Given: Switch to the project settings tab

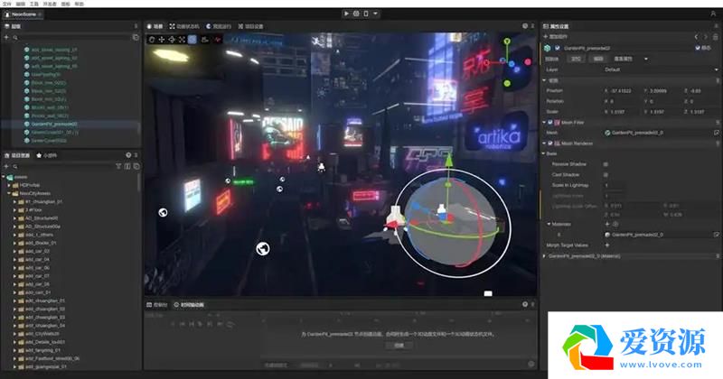Looking at the screenshot, I should (x=251, y=26).
